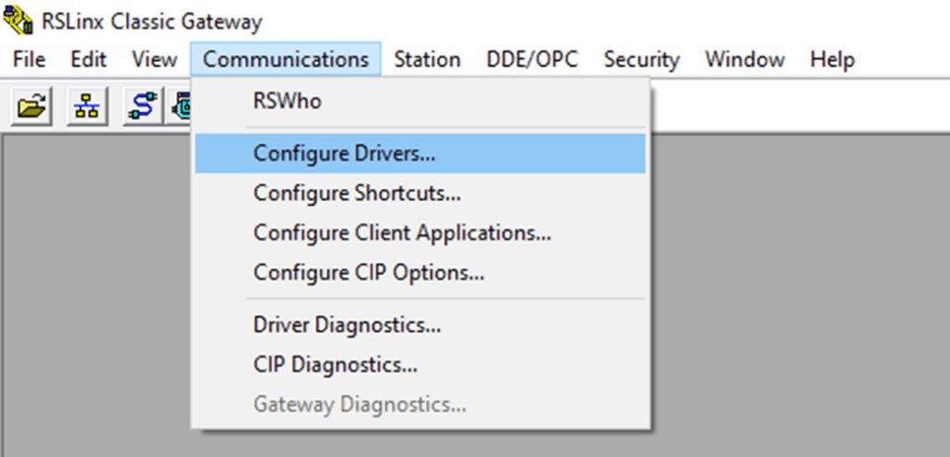Open the Station menu
The width and height of the screenshot is (950, 457).
(427, 59)
